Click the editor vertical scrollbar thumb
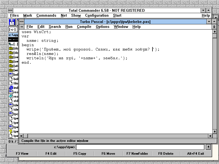 215,36
